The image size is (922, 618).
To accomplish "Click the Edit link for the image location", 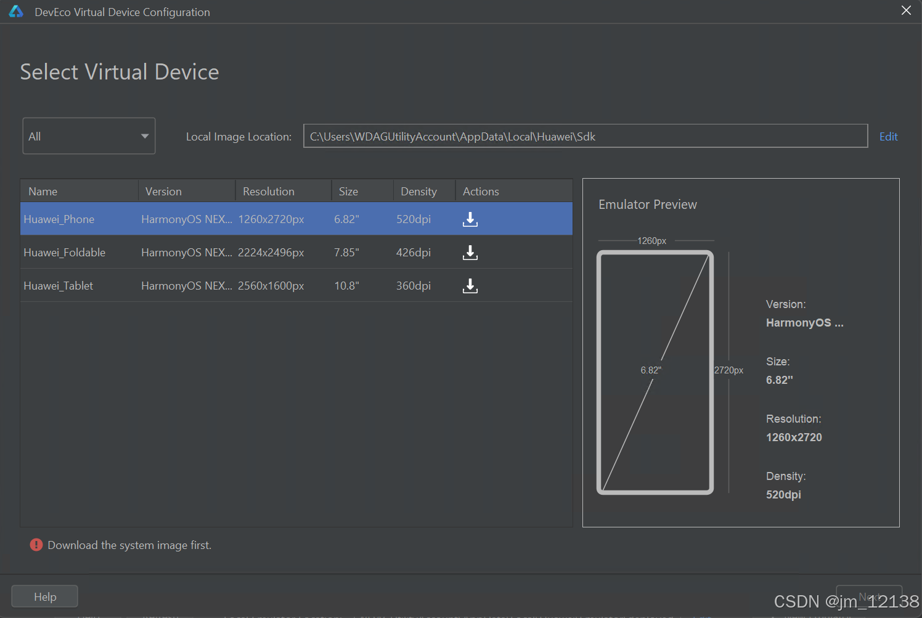I will click(888, 137).
